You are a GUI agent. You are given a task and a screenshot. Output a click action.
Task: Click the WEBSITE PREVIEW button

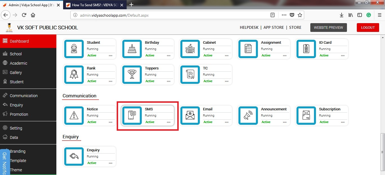pyautogui.click(x=328, y=27)
